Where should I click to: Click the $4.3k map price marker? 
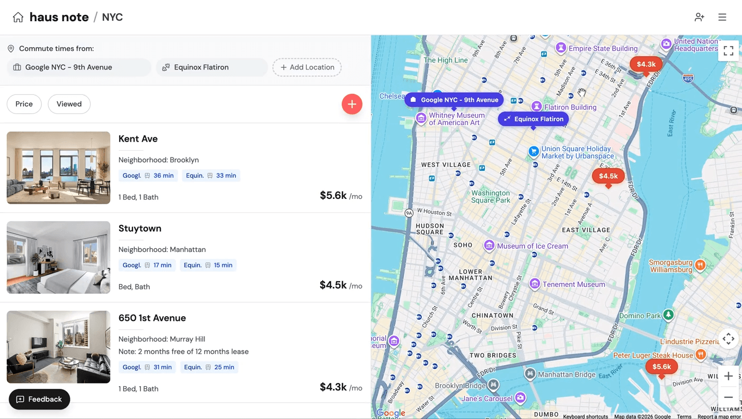(646, 65)
